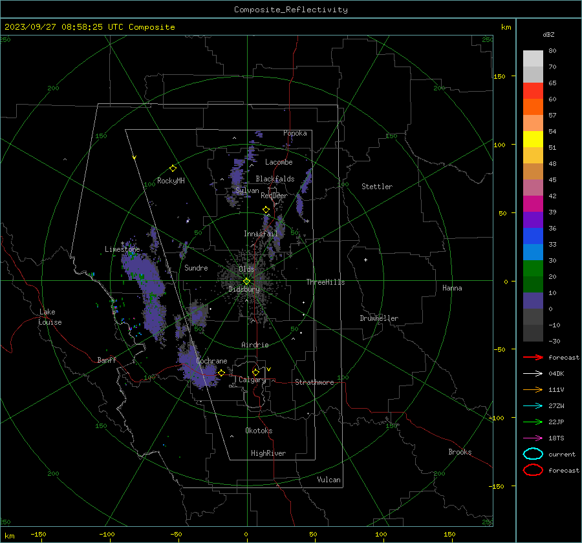
Task: Select the magenta 39–42 dBZ swatch
Action: (x=533, y=204)
